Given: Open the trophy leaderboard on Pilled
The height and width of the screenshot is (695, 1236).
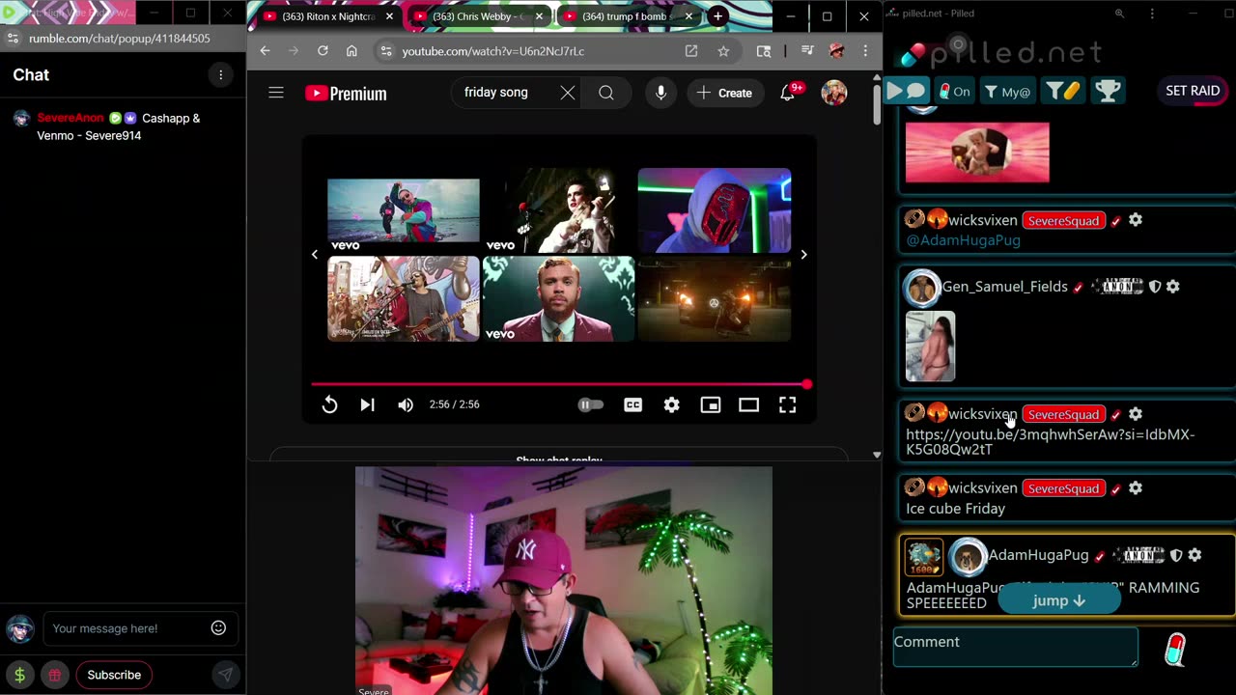Looking at the screenshot, I should click(1108, 91).
